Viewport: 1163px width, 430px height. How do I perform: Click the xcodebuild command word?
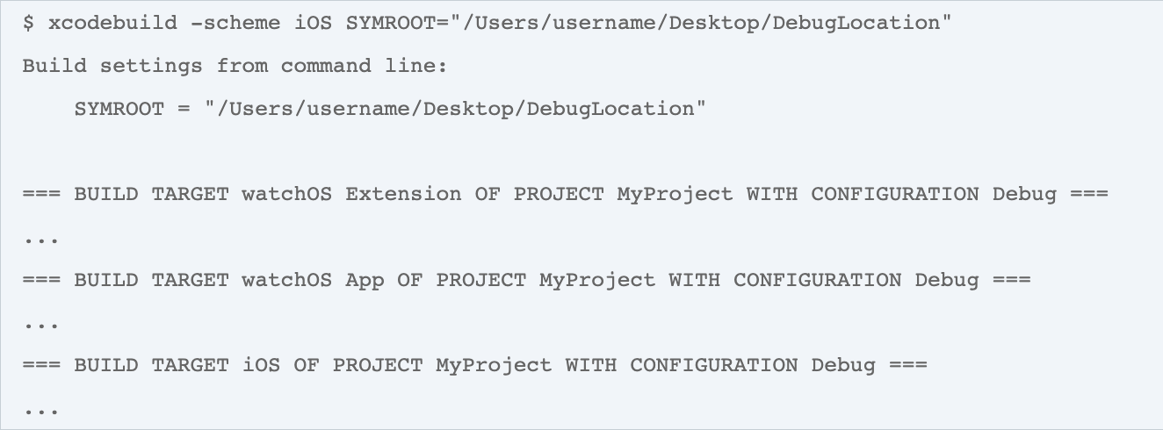click(112, 24)
